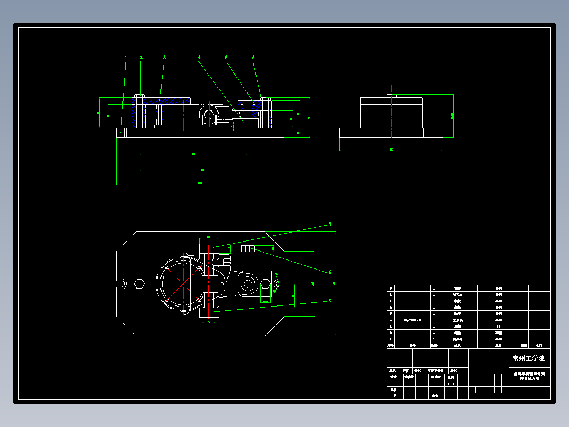The image size is (569, 427).
Task: Select part callout number 6 label
Action: coord(253,58)
